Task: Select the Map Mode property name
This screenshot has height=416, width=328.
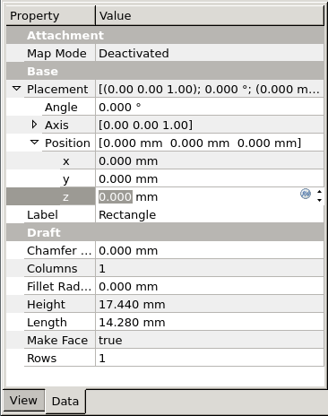Action: (x=56, y=54)
